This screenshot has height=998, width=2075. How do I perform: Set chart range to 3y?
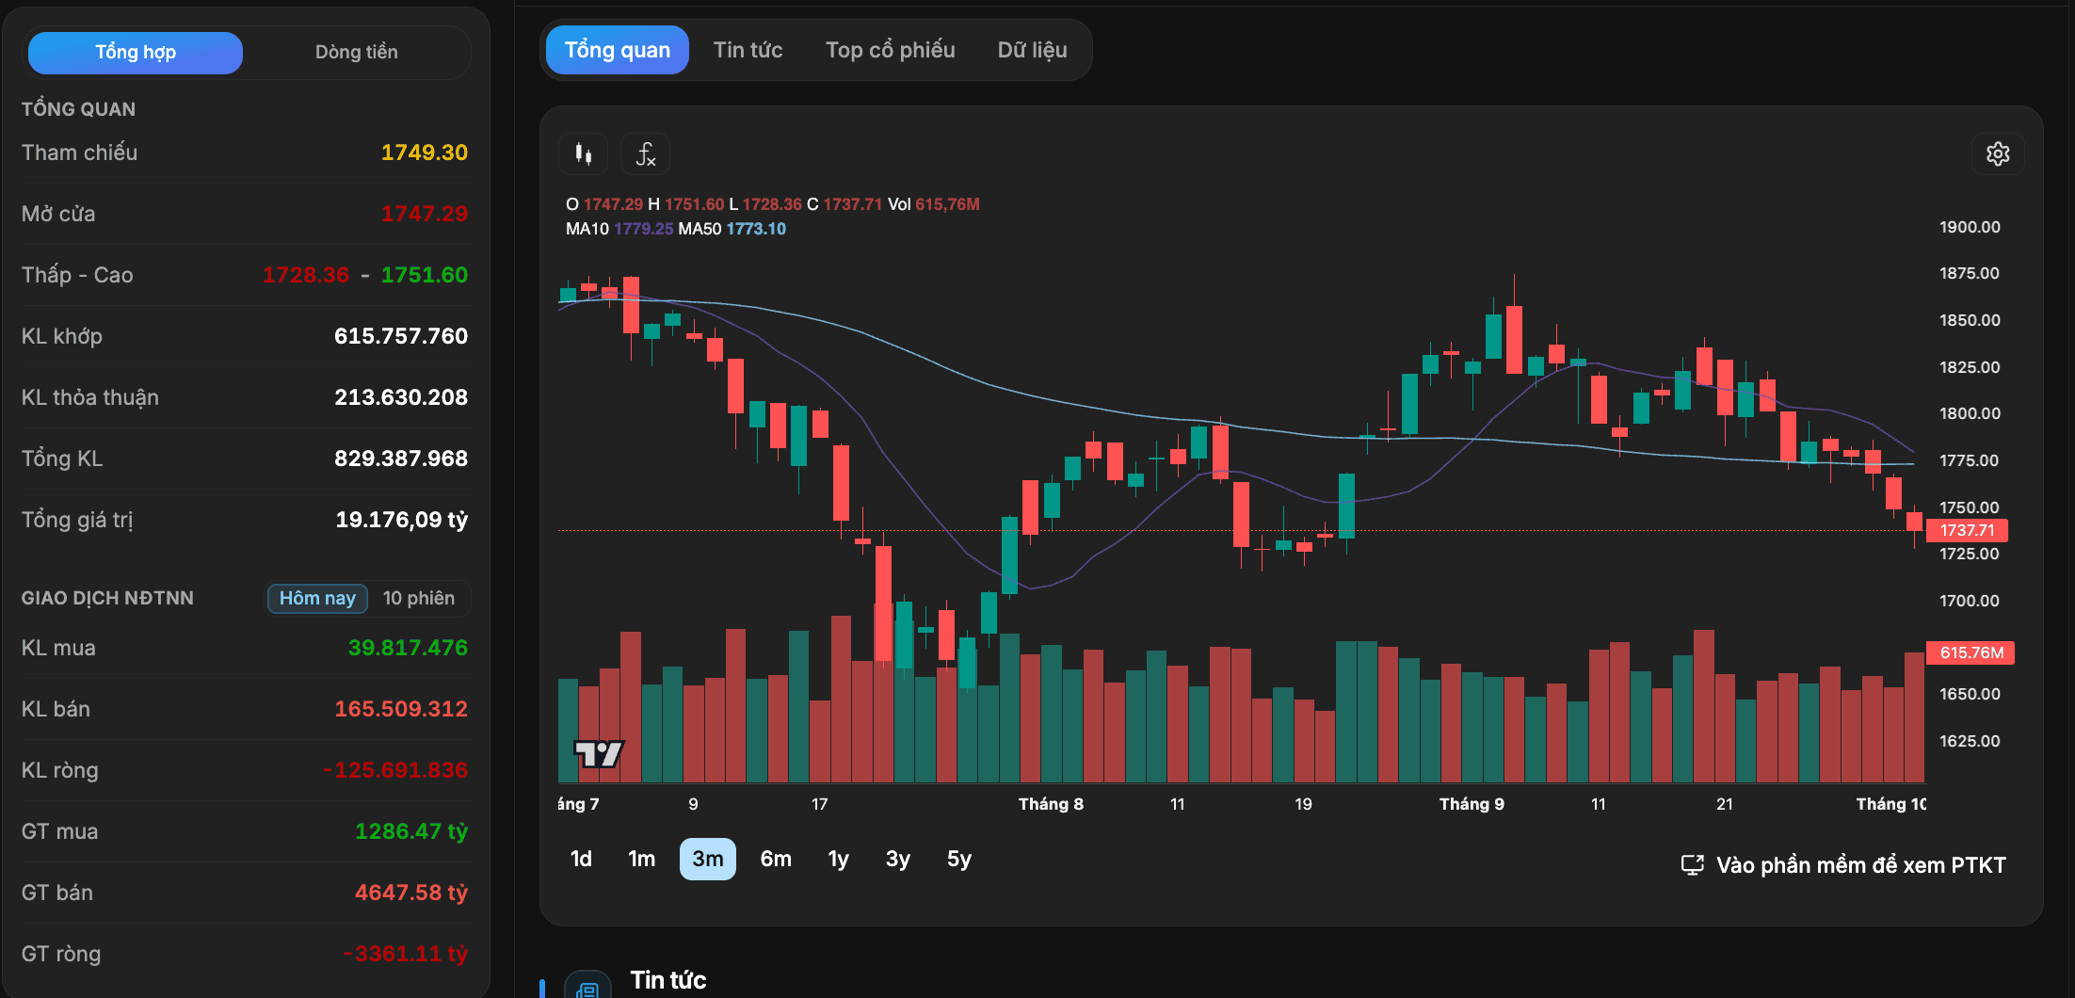tap(898, 859)
